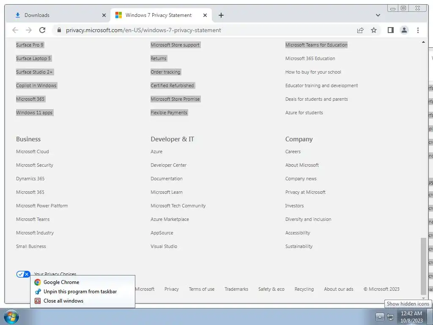433x325 pixels.
Task: Open the Privacy at Microsoft link
Action: click(x=305, y=192)
